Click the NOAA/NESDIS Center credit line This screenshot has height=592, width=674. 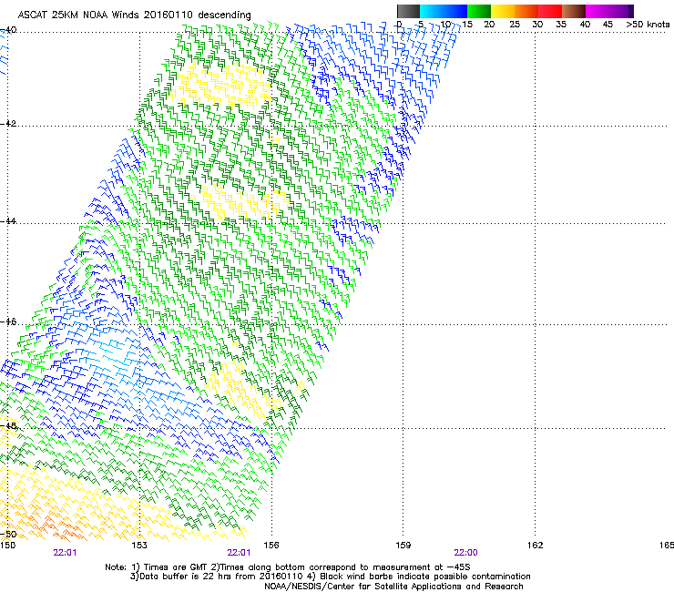click(x=393, y=587)
